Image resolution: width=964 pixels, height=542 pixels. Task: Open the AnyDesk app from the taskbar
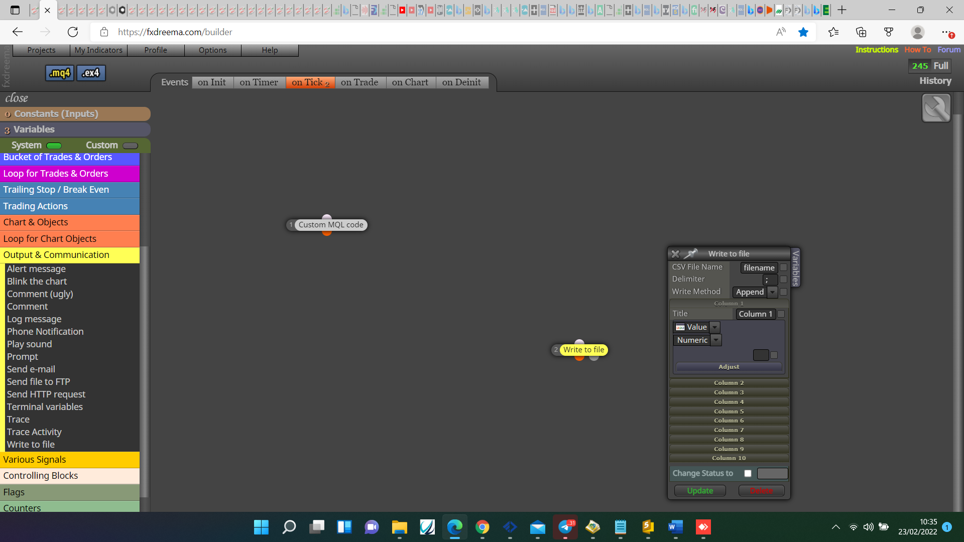[x=703, y=527]
